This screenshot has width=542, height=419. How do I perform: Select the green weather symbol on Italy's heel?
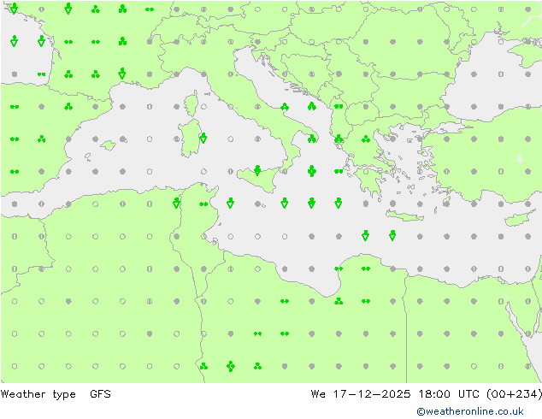pos(312,139)
